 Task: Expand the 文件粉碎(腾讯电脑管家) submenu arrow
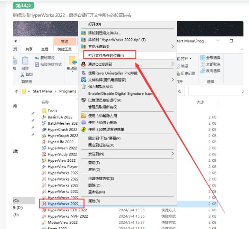pyautogui.click(x=172, y=80)
